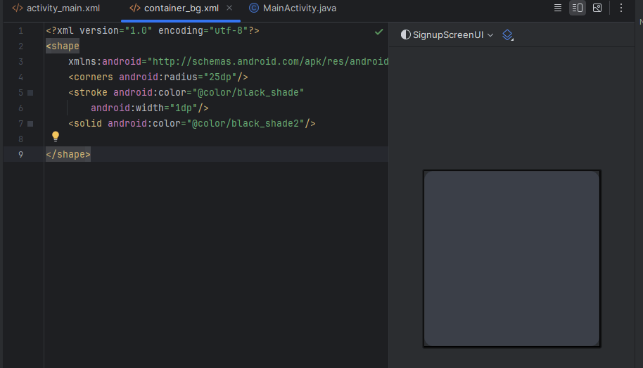Click line number 9 in the gutter

click(20, 155)
